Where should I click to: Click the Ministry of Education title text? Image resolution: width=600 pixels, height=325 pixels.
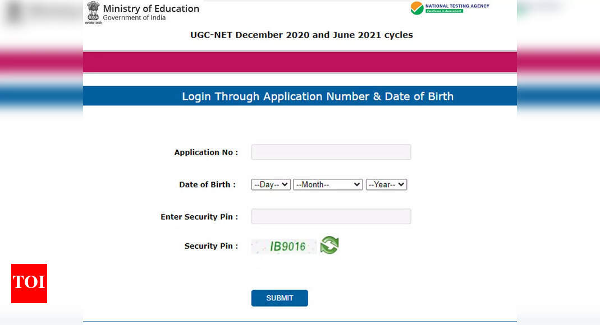tap(151, 8)
